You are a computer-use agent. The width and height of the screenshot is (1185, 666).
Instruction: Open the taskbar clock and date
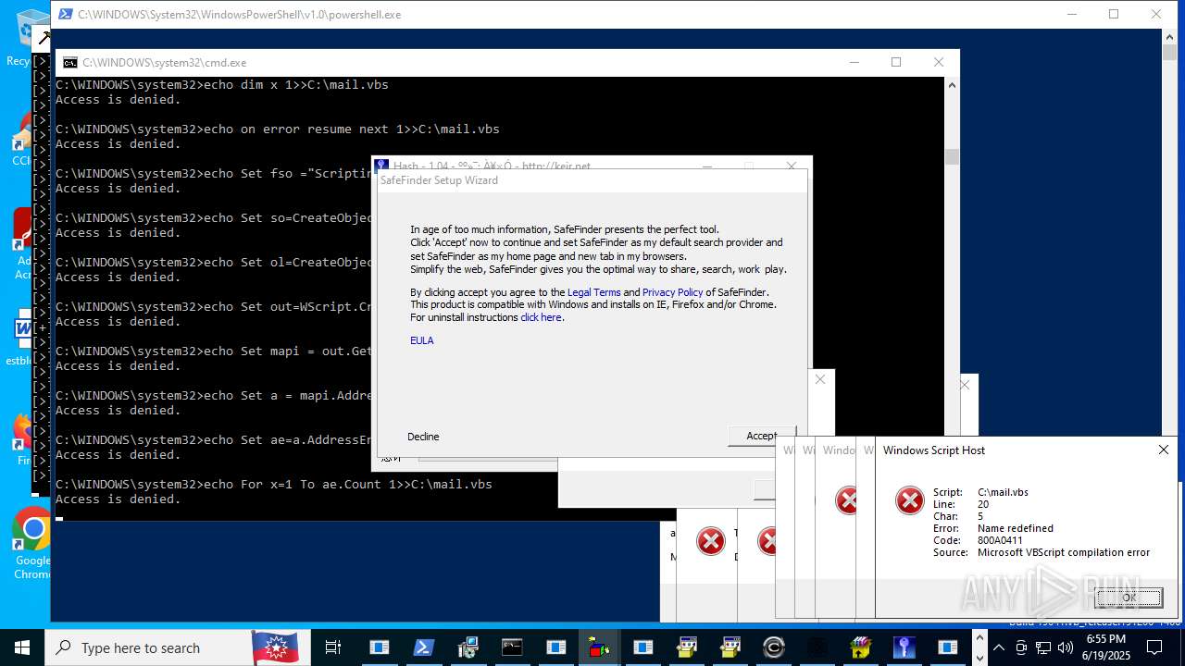(1107, 647)
